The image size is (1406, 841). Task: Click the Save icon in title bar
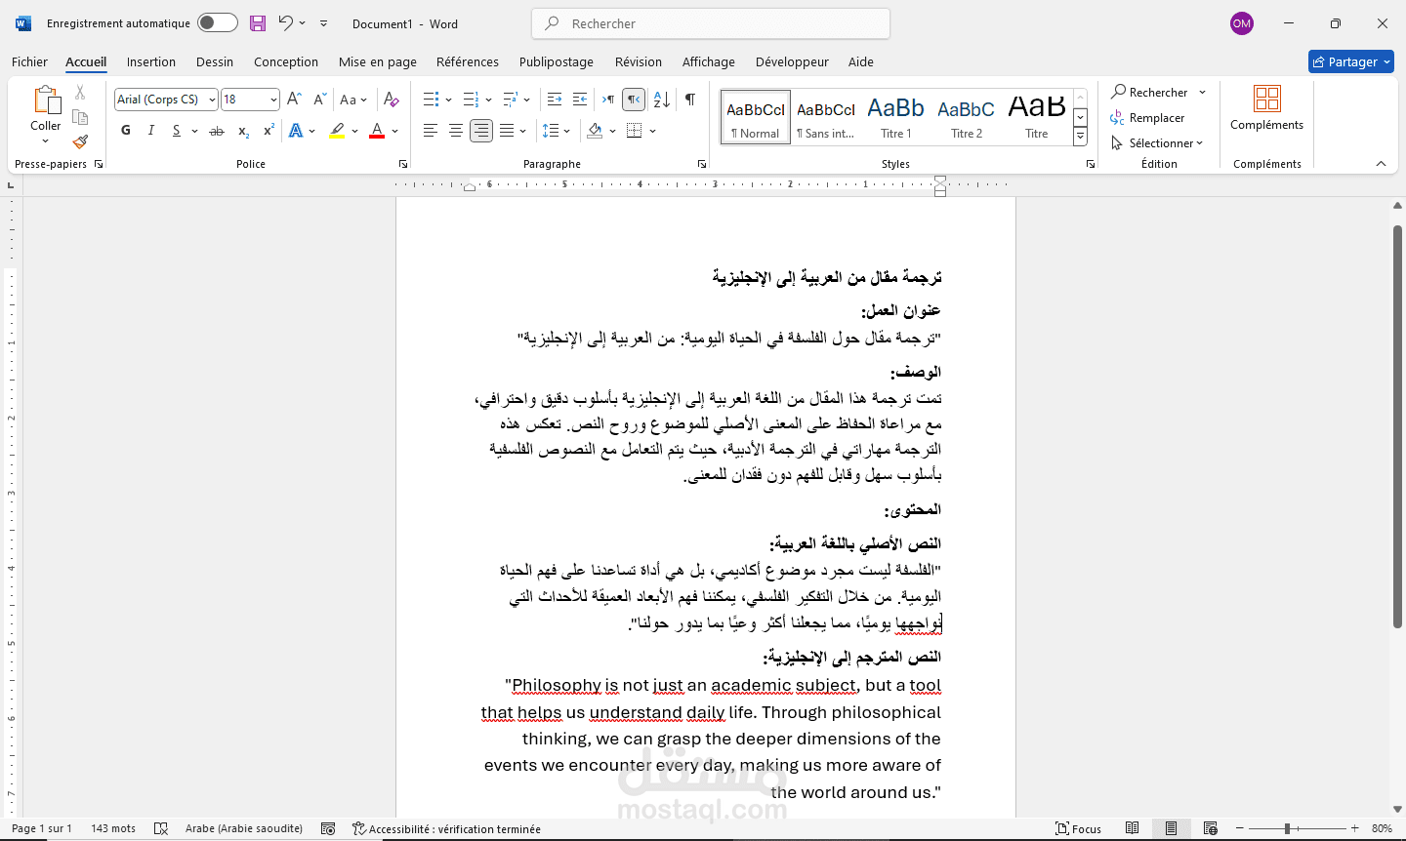click(x=258, y=23)
